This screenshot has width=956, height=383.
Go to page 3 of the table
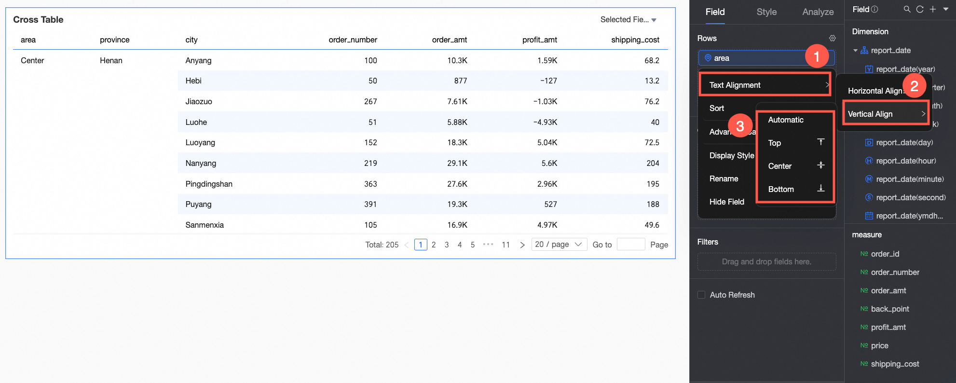tap(447, 245)
